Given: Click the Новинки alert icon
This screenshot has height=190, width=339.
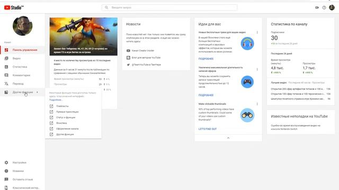Looking at the screenshot, I should pyautogui.click(x=6, y=171).
